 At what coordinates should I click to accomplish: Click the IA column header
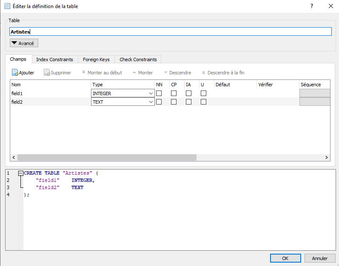click(192, 85)
